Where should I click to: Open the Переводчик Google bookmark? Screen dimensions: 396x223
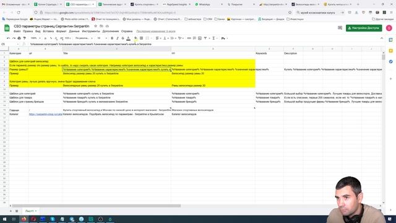click(x=15, y=19)
